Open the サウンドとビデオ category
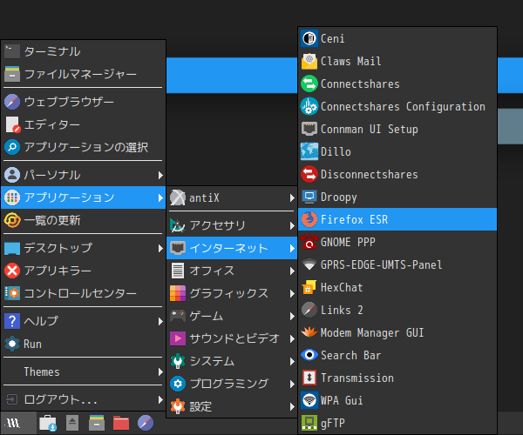Screen dimensions: 523x435 coord(232,338)
